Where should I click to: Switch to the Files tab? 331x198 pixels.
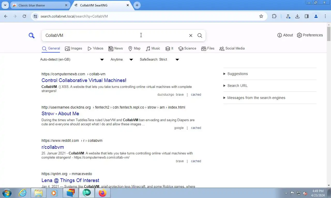[x=208, y=48]
